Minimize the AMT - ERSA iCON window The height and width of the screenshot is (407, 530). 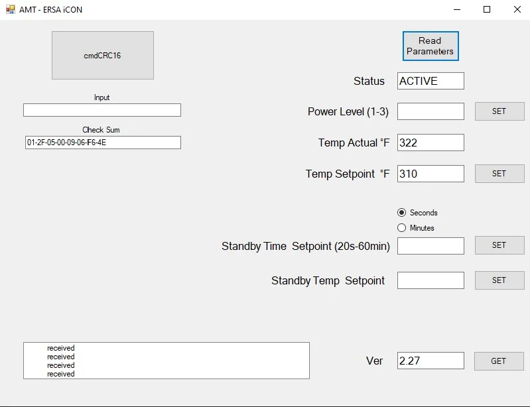point(457,9)
